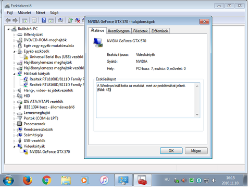Click the NVIDIA GeForce GTX 570 tree icon

(26, 152)
